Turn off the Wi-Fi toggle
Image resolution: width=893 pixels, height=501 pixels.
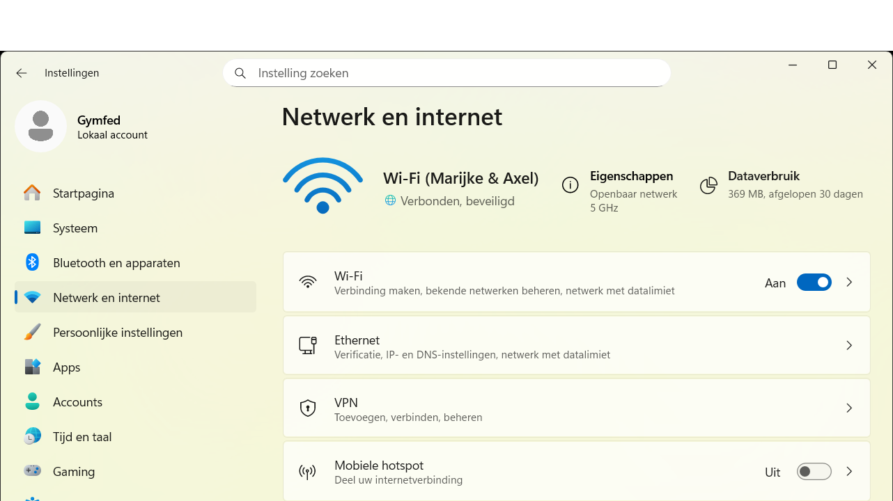coord(814,283)
